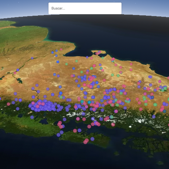Select the pair of purple markers near the eastern coast
Image resolution: width=169 pixels, height=169 pixels.
pyautogui.click(x=150, y=77)
